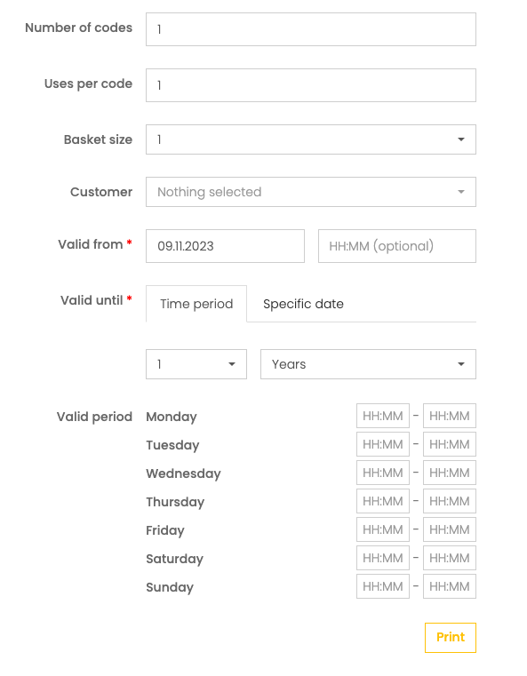This screenshot has width=527, height=676.
Task: Focus the Number of codes field
Action: (x=310, y=29)
